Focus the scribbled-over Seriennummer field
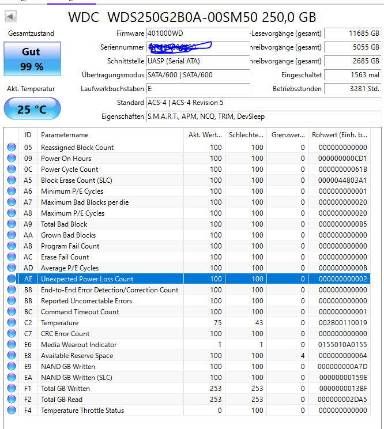 pyautogui.click(x=198, y=47)
